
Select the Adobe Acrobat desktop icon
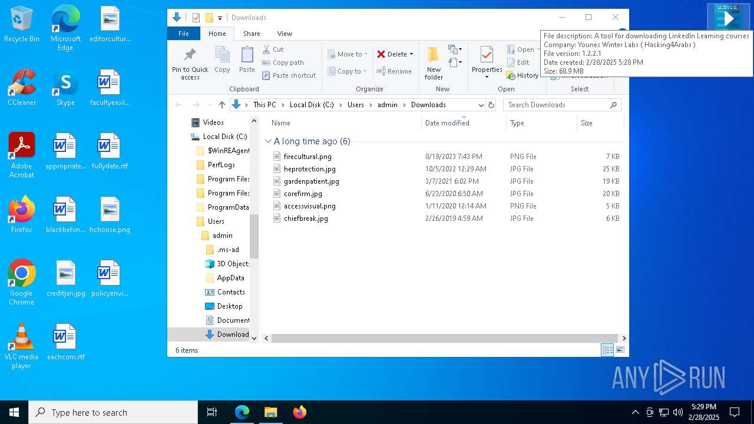(x=22, y=155)
